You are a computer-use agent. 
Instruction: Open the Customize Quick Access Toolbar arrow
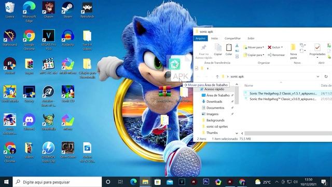[x=208, y=68]
